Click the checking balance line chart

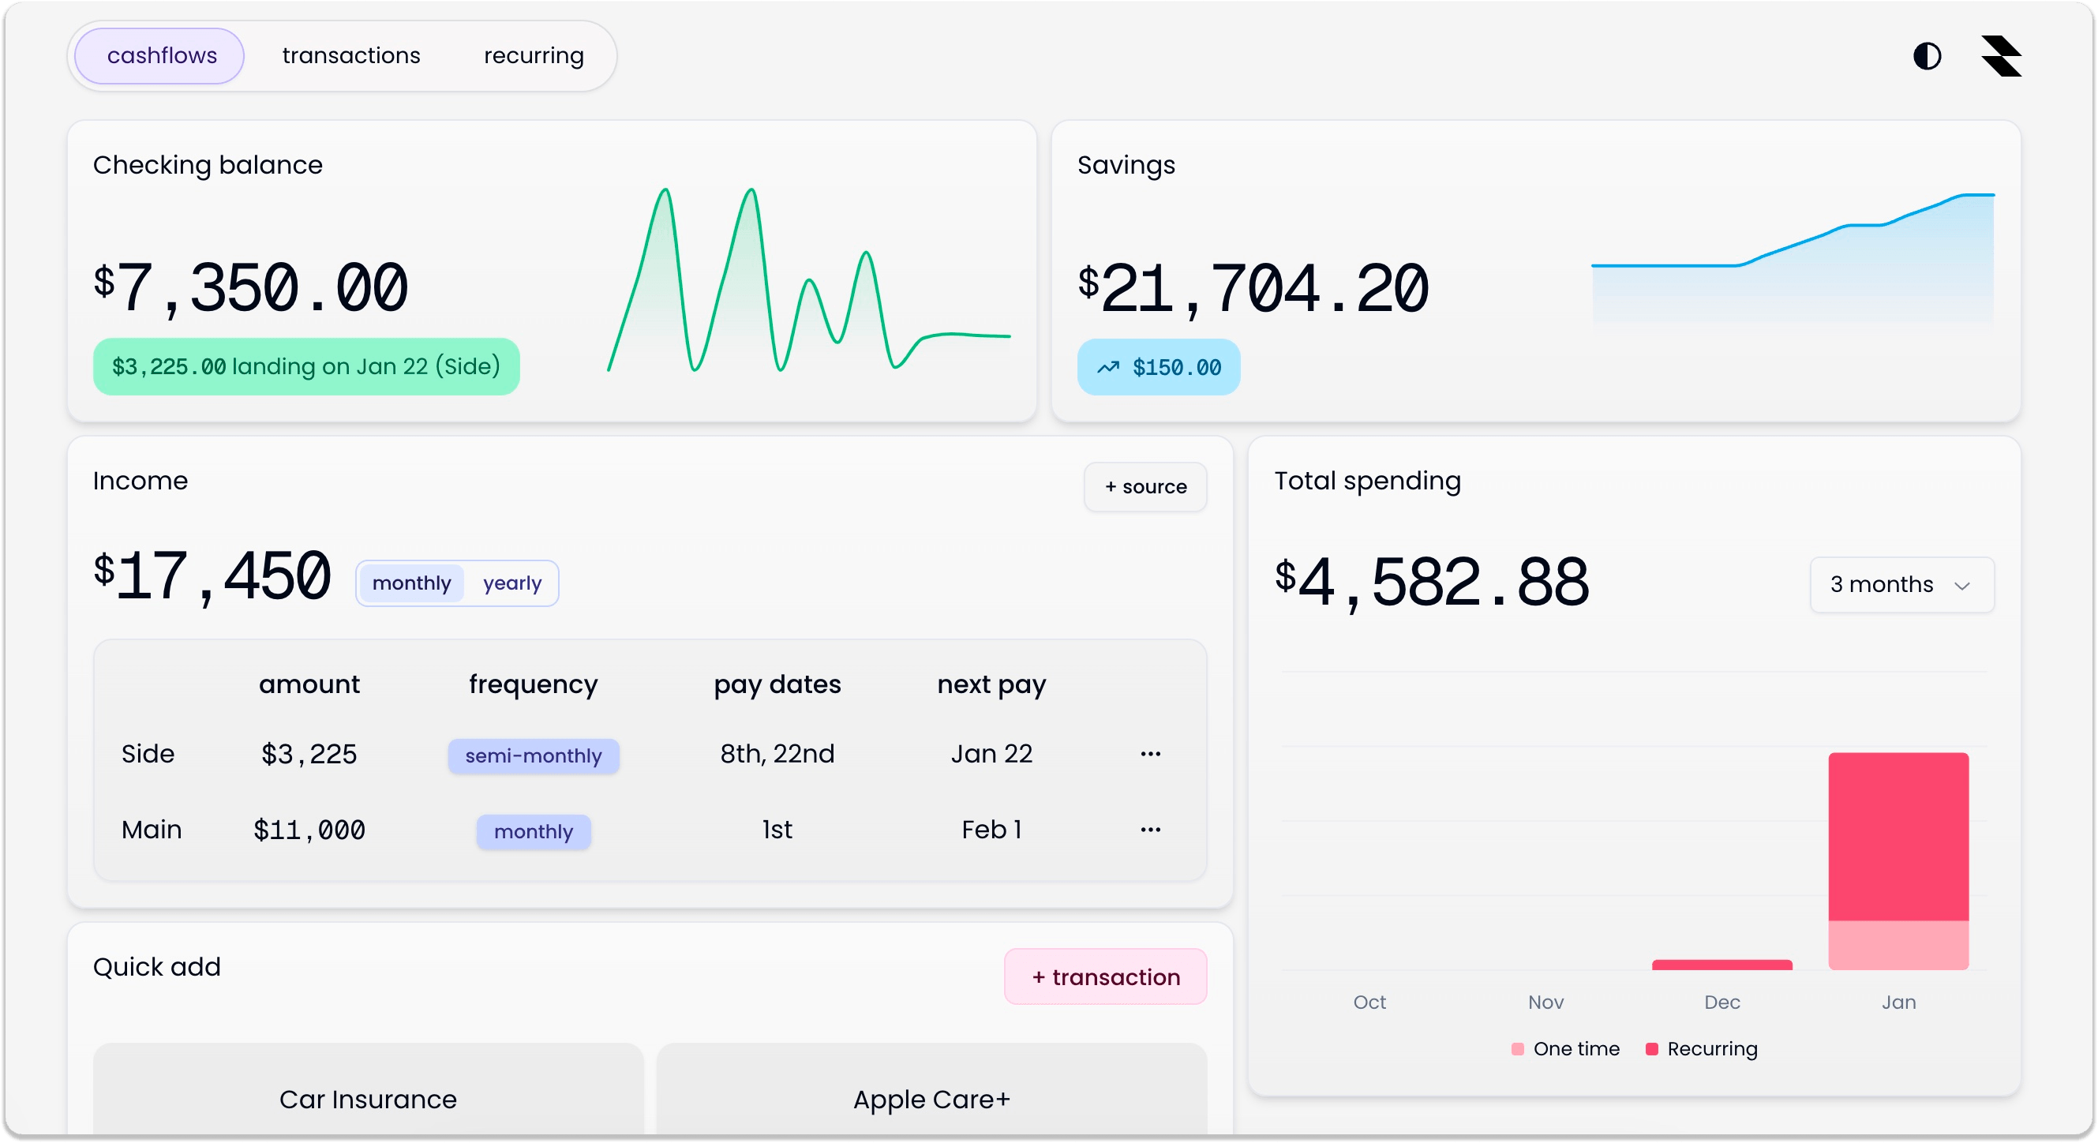[810, 279]
